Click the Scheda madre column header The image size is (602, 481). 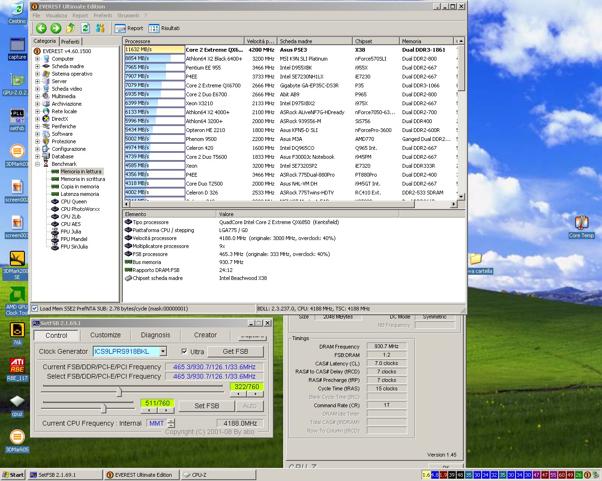click(315, 41)
